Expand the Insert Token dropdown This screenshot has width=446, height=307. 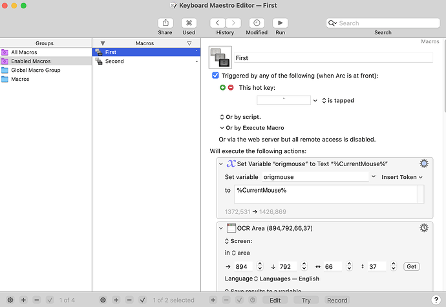[x=402, y=176]
